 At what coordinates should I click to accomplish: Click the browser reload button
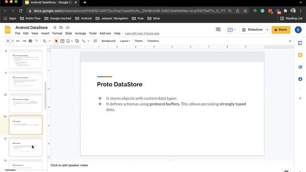pyautogui.click(x=21, y=11)
